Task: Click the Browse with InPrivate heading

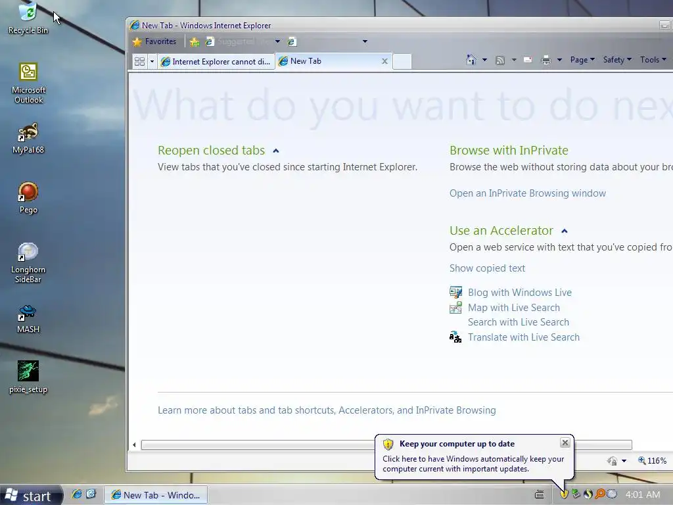Action: 509,151
